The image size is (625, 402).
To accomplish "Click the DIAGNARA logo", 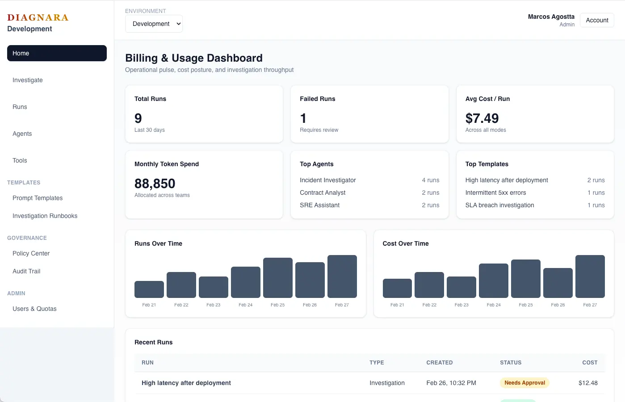I will pyautogui.click(x=38, y=17).
